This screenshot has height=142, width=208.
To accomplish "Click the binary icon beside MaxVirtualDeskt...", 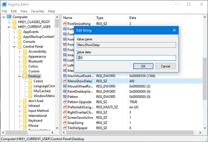I will 65,76.
